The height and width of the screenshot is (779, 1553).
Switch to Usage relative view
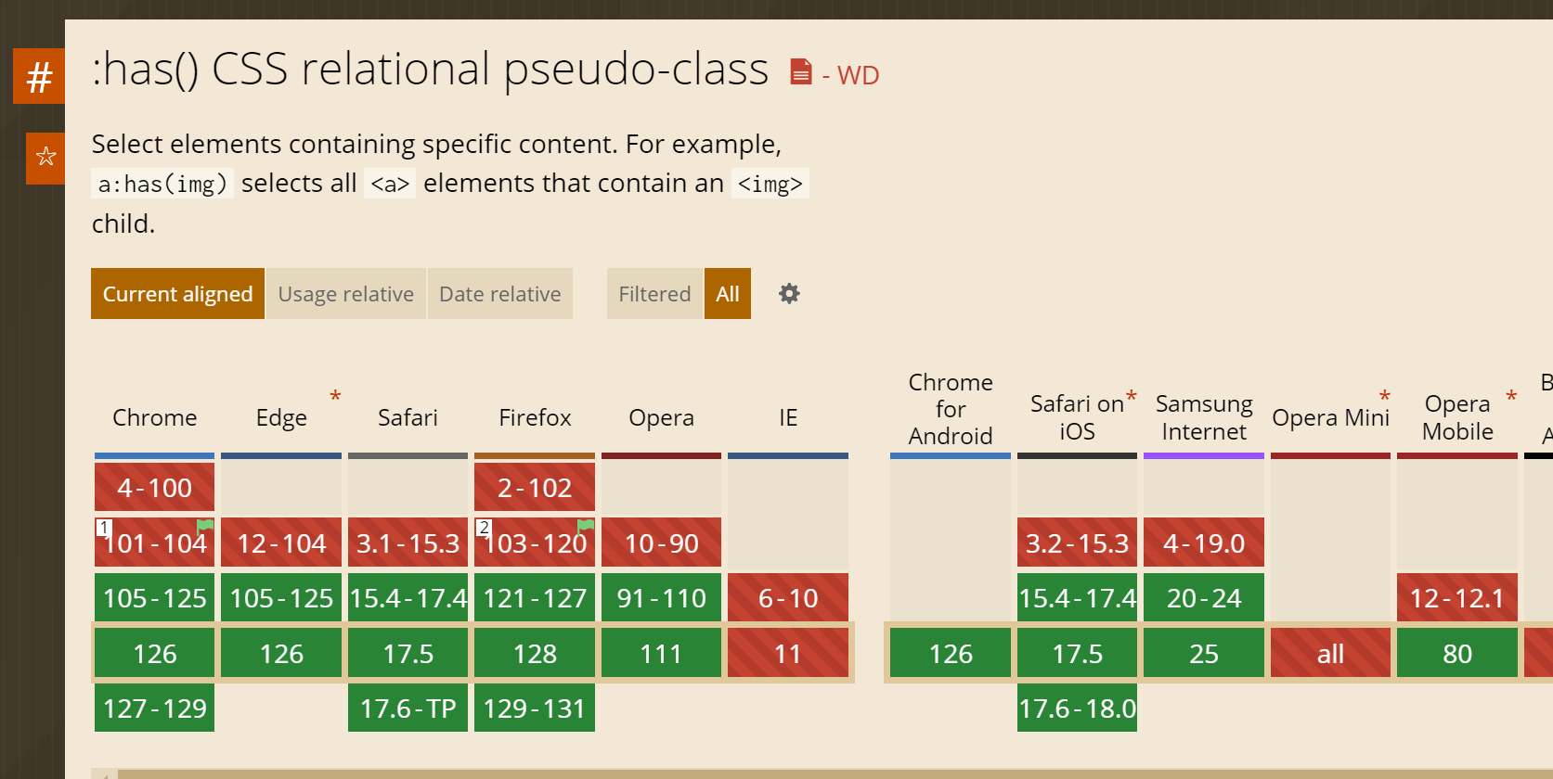click(346, 294)
